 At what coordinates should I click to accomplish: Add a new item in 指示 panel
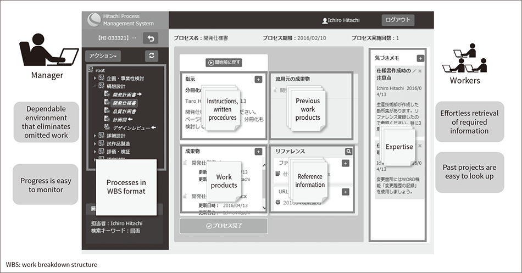(x=258, y=79)
